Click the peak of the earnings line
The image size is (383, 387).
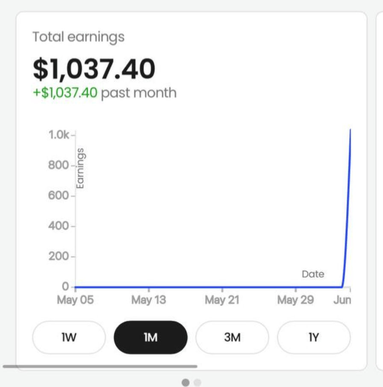[351, 129]
